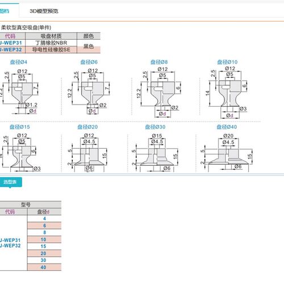Viewport: 284px width, 284px height.
Task: Open the 盘径Ø10 drawing thumbnail
Action: coord(227,92)
